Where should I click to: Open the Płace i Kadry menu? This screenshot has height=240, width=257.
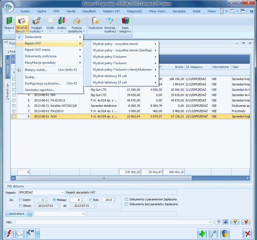[157, 11]
